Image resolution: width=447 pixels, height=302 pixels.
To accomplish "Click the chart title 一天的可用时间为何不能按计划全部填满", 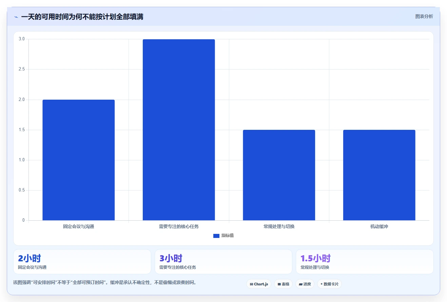I will pyautogui.click(x=82, y=17).
